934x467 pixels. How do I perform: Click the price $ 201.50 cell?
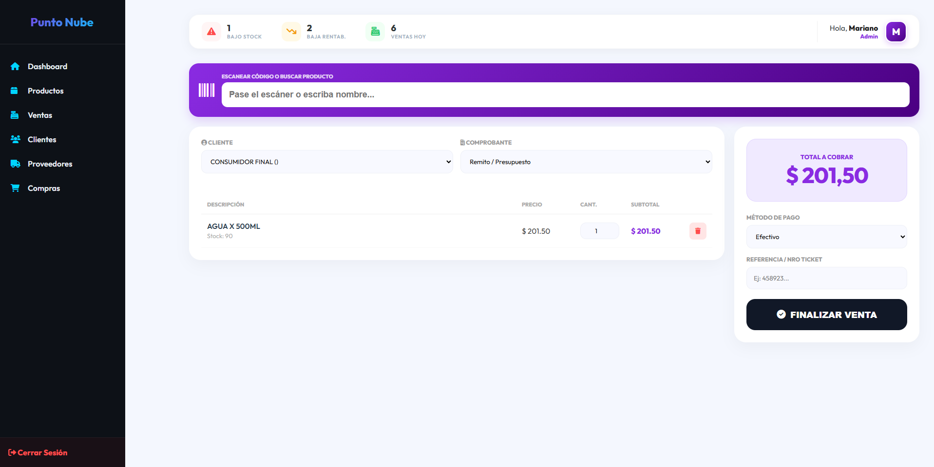[536, 231]
